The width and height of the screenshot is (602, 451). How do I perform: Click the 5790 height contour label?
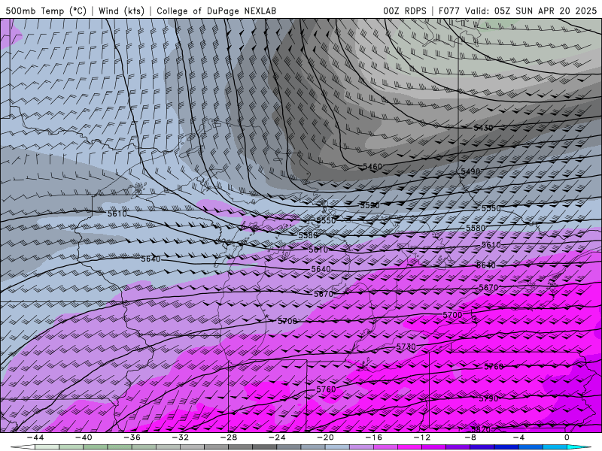488,398
